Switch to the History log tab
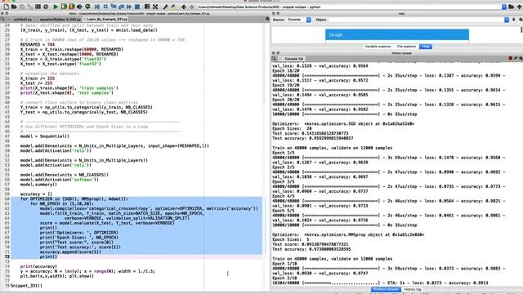 413,289
